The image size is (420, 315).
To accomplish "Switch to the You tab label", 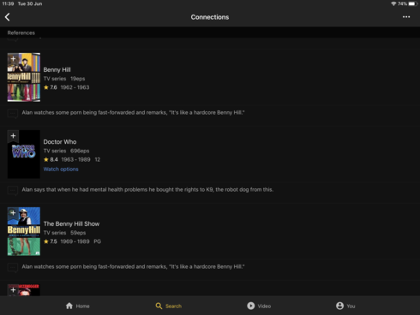I will (x=351, y=306).
